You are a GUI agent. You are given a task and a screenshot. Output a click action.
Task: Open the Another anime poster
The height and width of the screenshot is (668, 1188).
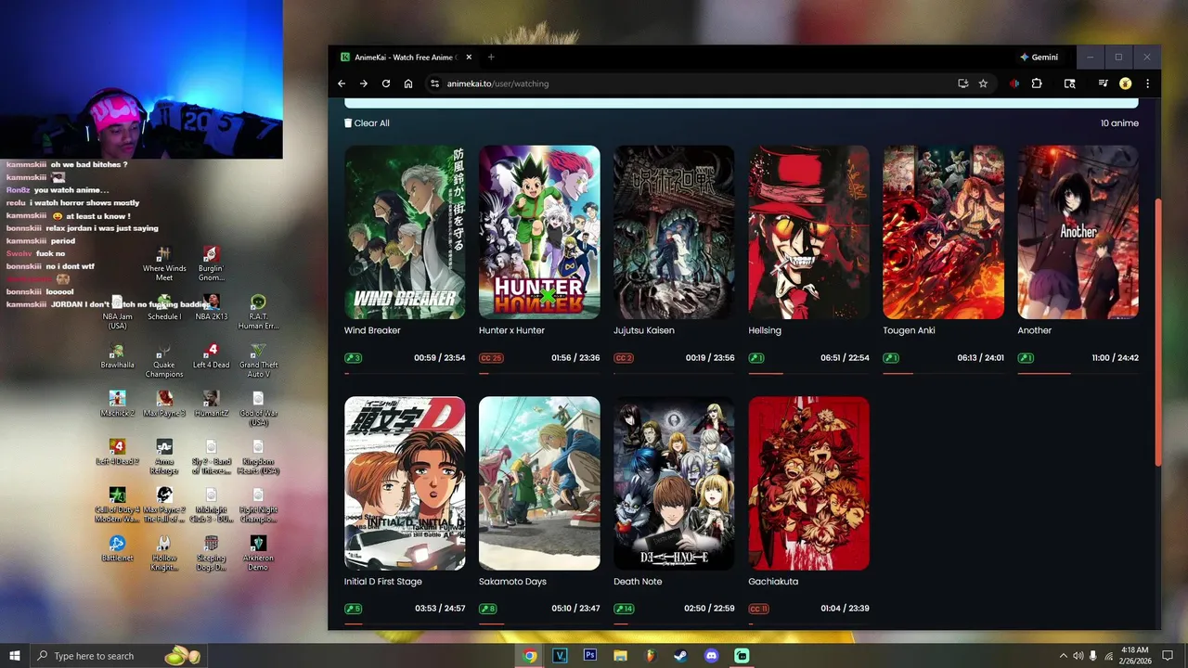pos(1078,232)
